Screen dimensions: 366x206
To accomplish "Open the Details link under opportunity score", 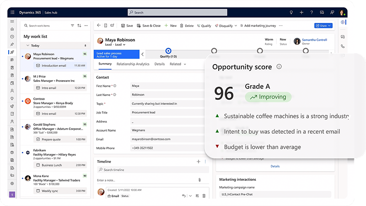I will coord(275,166).
